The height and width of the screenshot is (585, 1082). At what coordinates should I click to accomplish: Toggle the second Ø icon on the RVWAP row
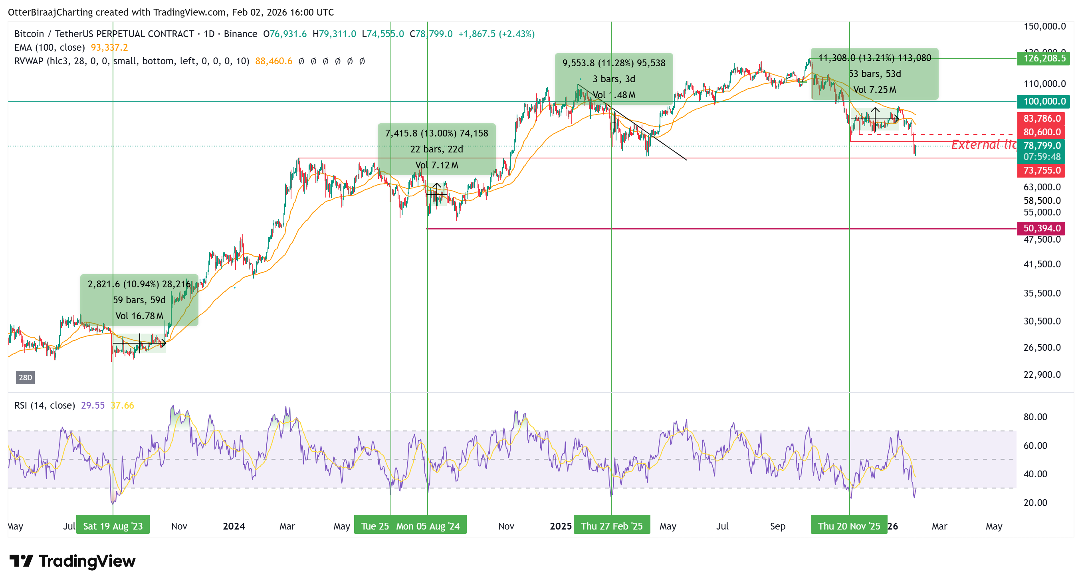pyautogui.click(x=314, y=61)
